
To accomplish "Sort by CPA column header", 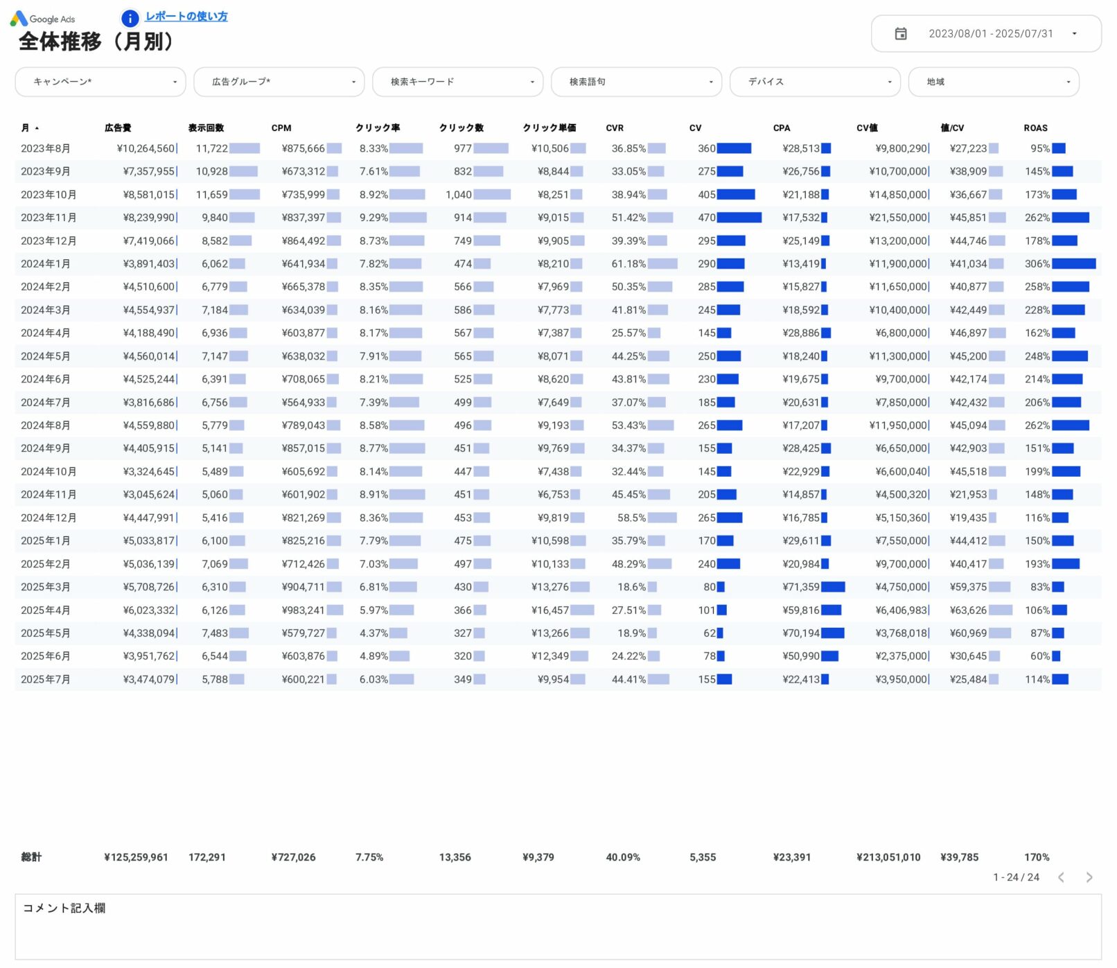I will [782, 128].
